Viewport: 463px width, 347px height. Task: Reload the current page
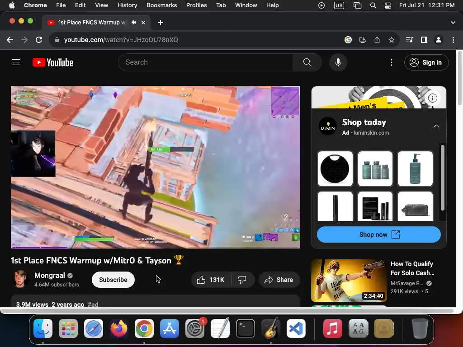39,40
